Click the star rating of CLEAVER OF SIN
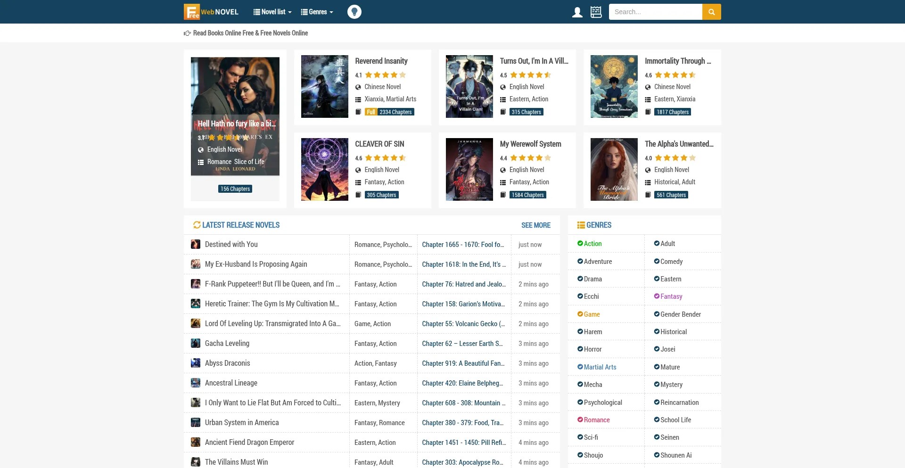This screenshot has height=468, width=905. [x=385, y=158]
